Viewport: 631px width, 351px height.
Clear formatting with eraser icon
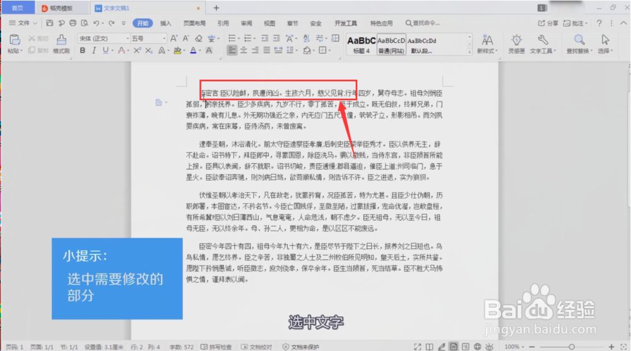[198, 38]
